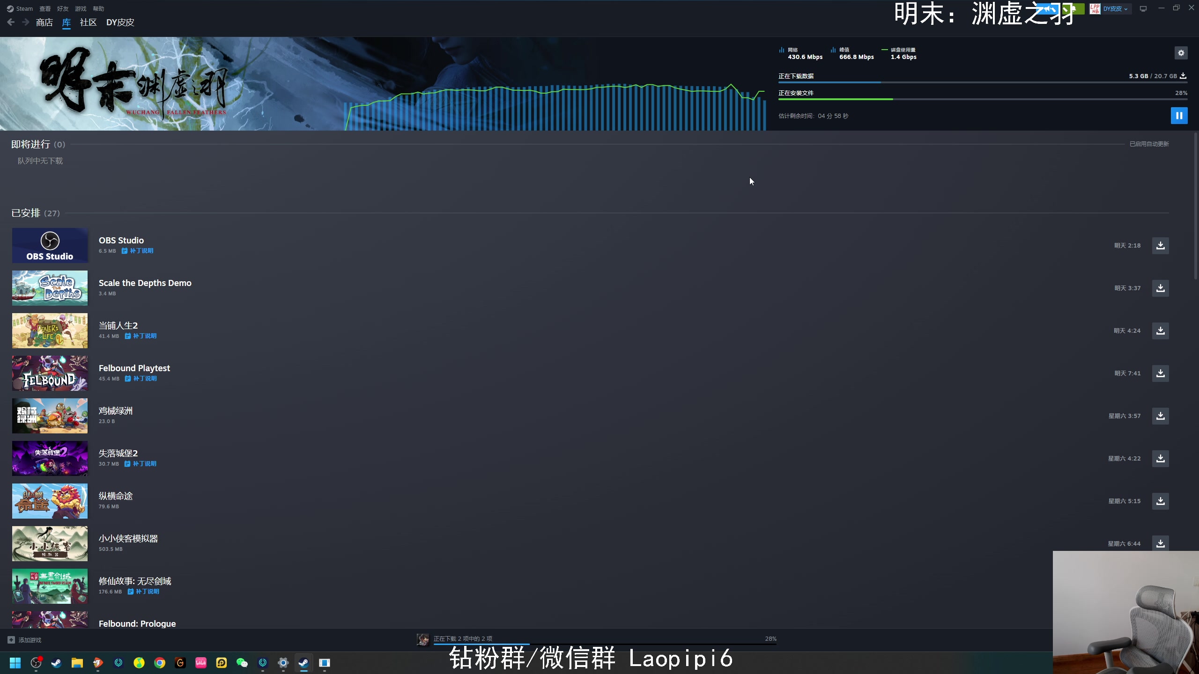Open OBS Studio 补丁说明 link
This screenshot has width=1199, height=674.
pos(137,251)
